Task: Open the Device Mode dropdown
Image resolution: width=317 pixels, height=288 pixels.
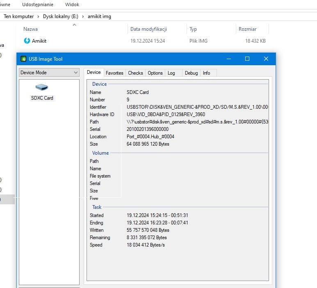Action: (x=49, y=72)
